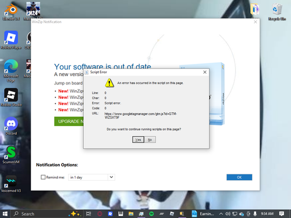Open WinZip taskbar icon

[182, 214]
